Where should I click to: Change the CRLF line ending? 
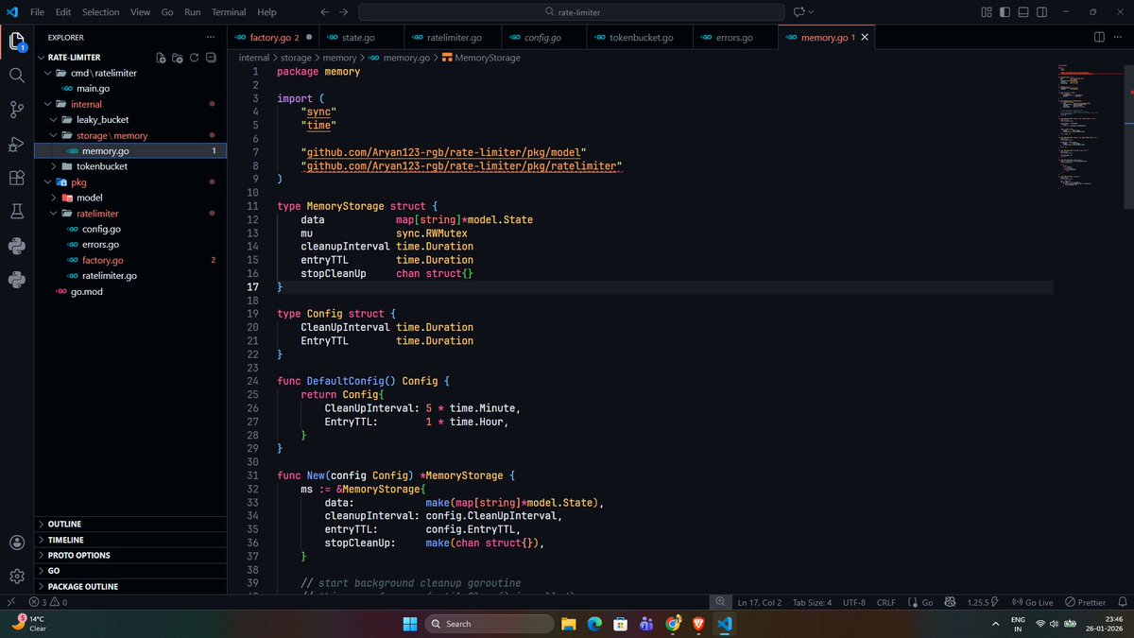coord(885,602)
